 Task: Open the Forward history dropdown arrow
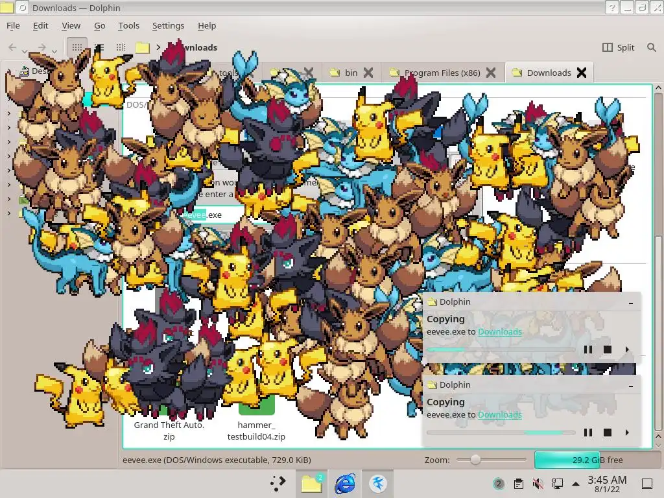pos(54,51)
